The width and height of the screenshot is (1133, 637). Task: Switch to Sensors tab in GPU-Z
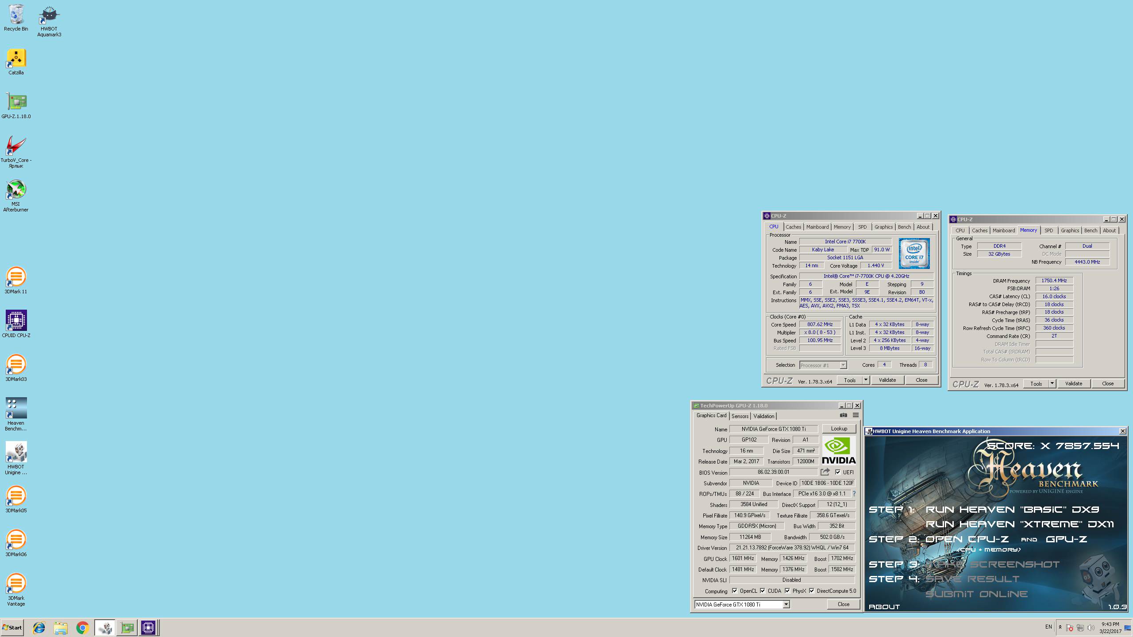[x=740, y=416]
